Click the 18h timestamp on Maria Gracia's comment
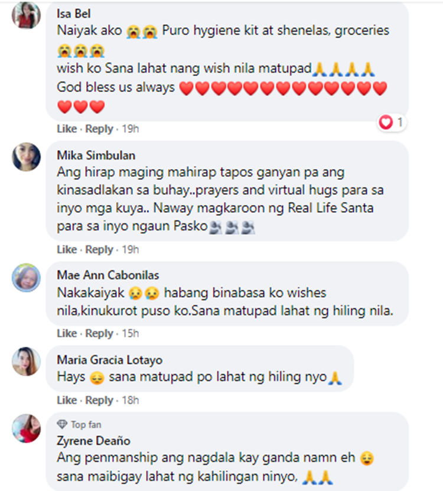 point(130,400)
